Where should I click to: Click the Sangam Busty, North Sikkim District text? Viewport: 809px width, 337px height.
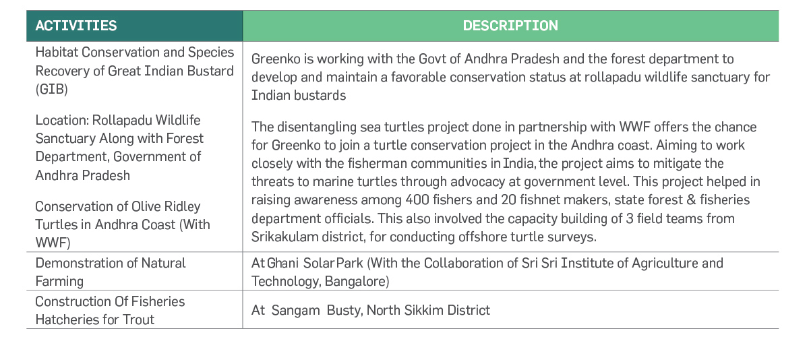[x=371, y=310]
